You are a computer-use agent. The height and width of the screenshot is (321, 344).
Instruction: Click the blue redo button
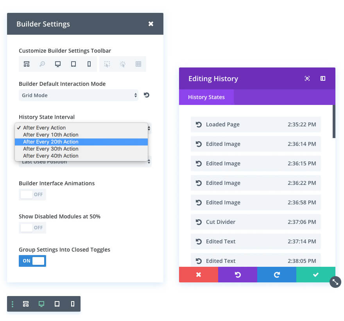[x=277, y=275]
